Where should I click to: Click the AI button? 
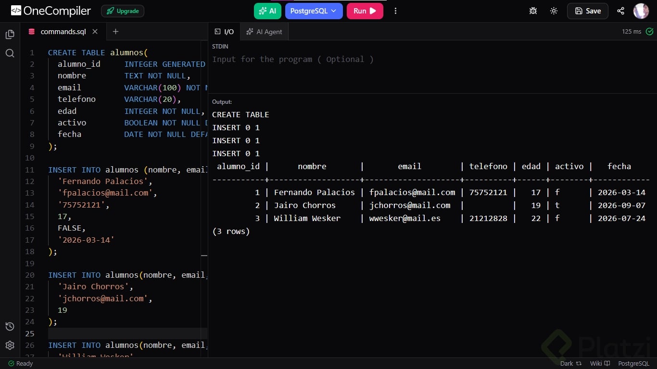point(267,11)
